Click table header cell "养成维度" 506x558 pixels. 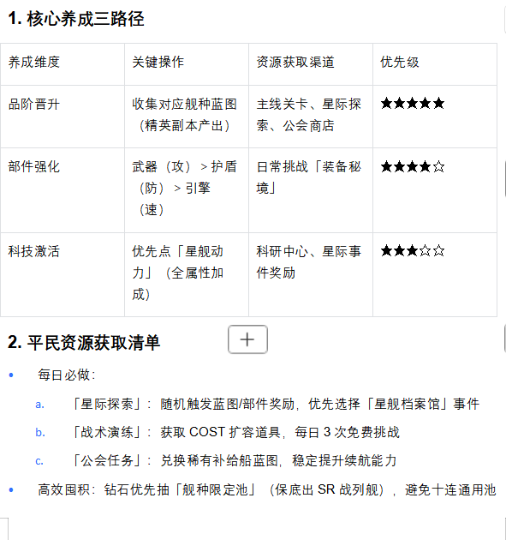pyautogui.click(x=63, y=64)
